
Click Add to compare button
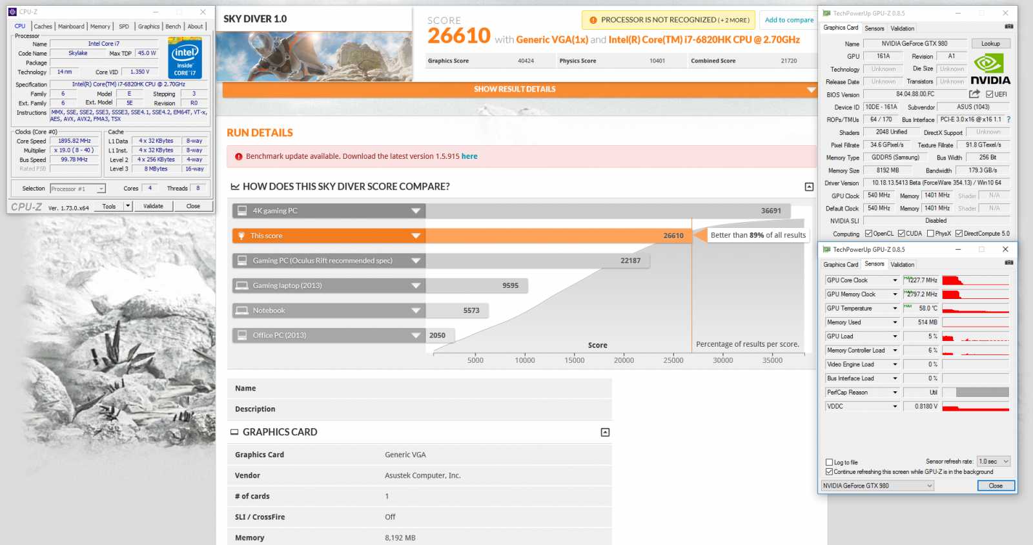pyautogui.click(x=789, y=20)
